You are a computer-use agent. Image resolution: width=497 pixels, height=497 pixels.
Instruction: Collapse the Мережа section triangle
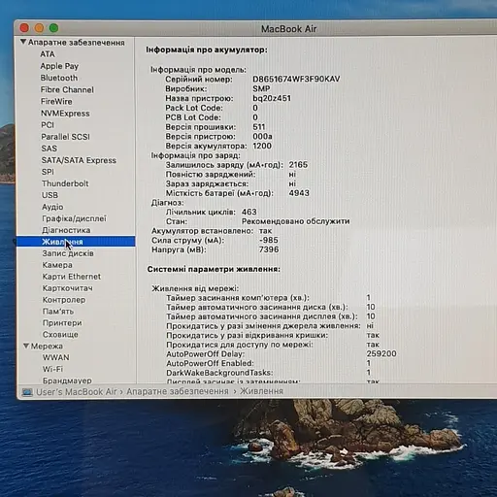(x=26, y=346)
